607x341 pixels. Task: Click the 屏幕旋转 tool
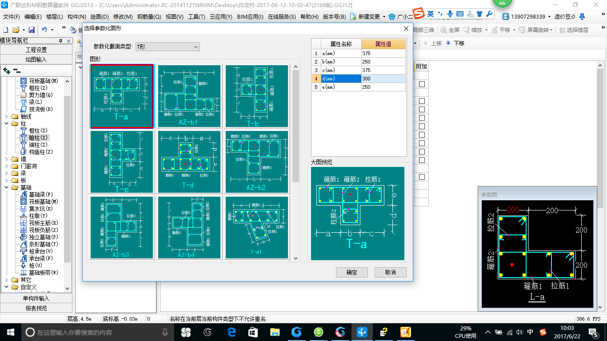[x=534, y=30]
